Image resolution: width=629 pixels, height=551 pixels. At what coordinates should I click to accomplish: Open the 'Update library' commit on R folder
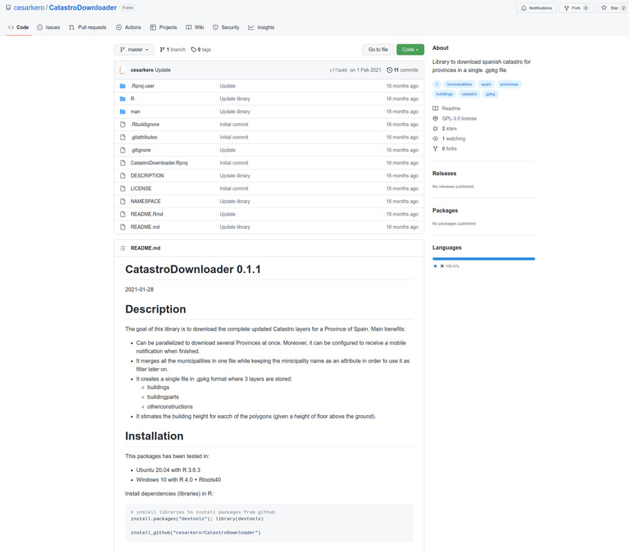point(235,98)
